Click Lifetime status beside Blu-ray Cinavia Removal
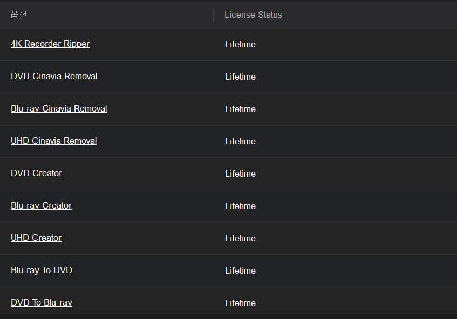Image resolution: width=457 pixels, height=319 pixels. coord(240,109)
